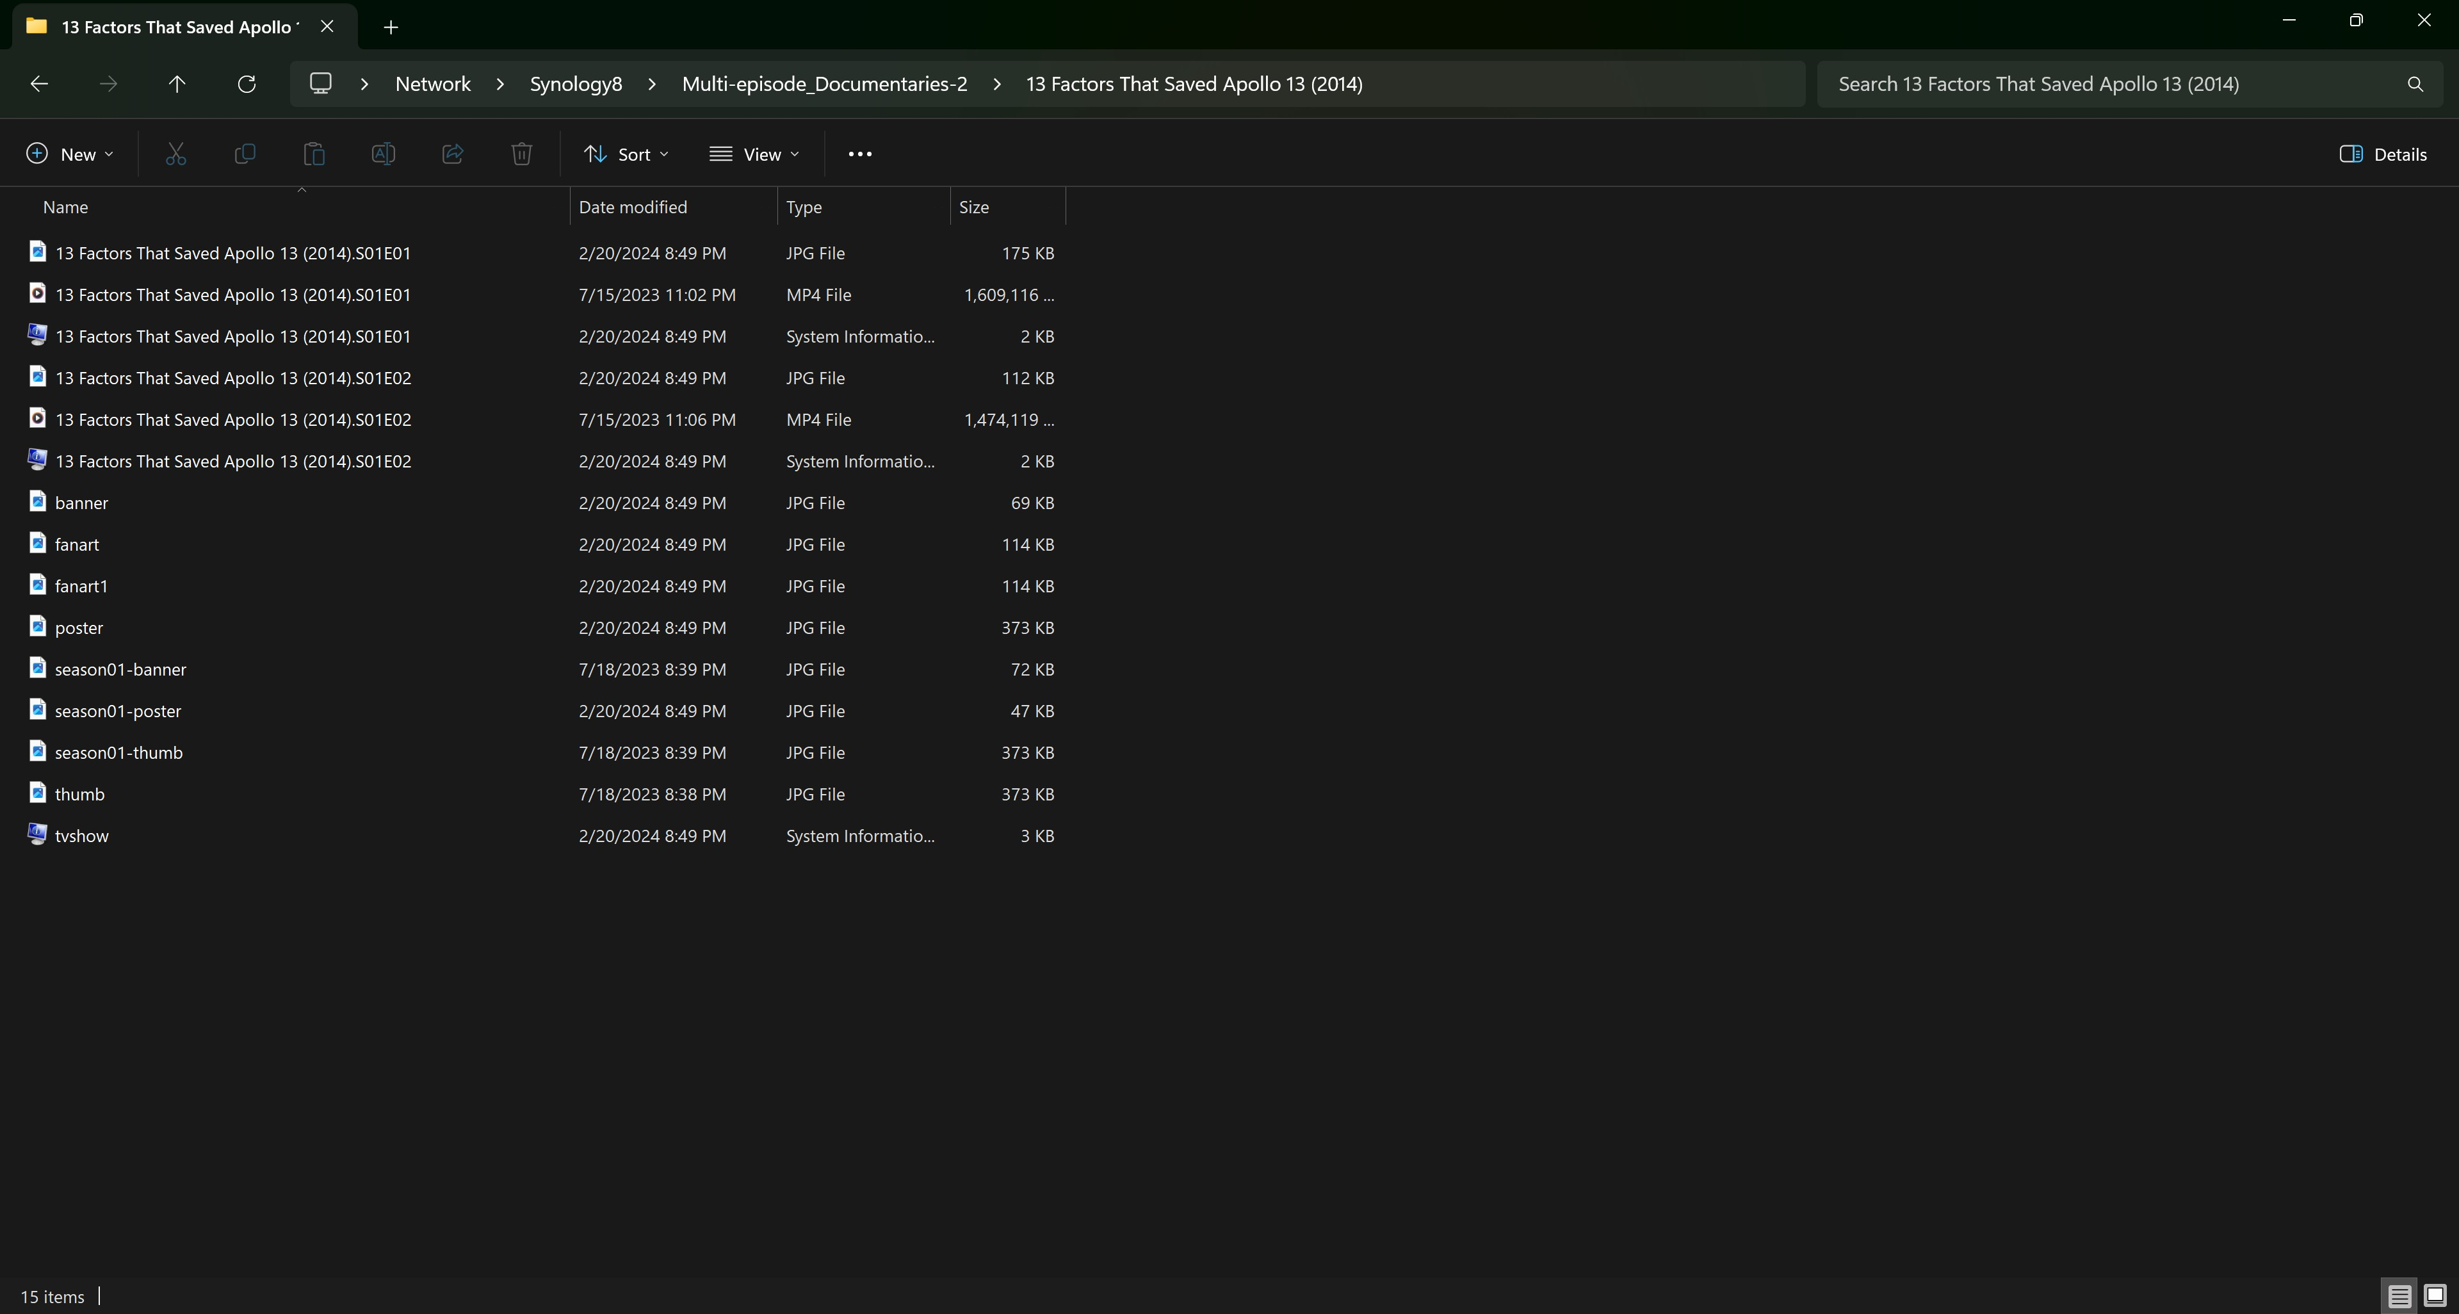Switch to details list view in status bar
This screenshot has height=1314, width=2459.
coord(2399,1295)
